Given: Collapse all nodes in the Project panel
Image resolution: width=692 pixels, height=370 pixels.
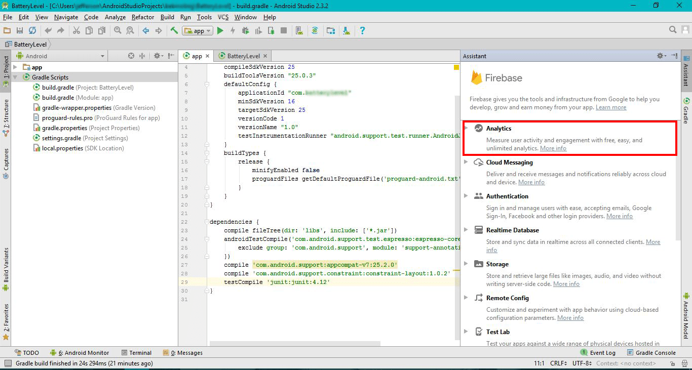Looking at the screenshot, I should [142, 56].
